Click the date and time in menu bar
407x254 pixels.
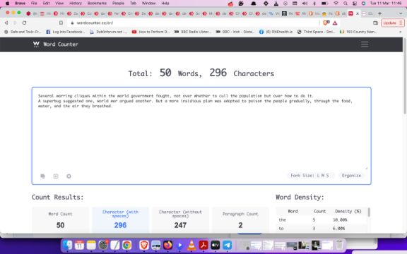386,4
